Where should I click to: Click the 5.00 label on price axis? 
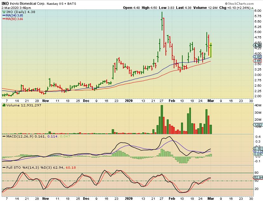pyautogui.click(x=258, y=32)
